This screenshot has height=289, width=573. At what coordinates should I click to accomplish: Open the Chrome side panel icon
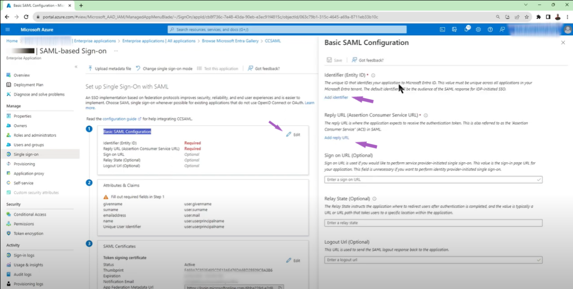548,17
